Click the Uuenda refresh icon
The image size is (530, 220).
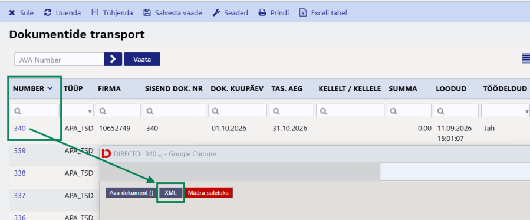coord(48,13)
